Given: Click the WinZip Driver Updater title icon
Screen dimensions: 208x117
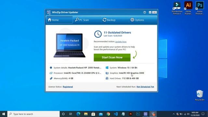Looking at the screenshot, I should point(48,12).
